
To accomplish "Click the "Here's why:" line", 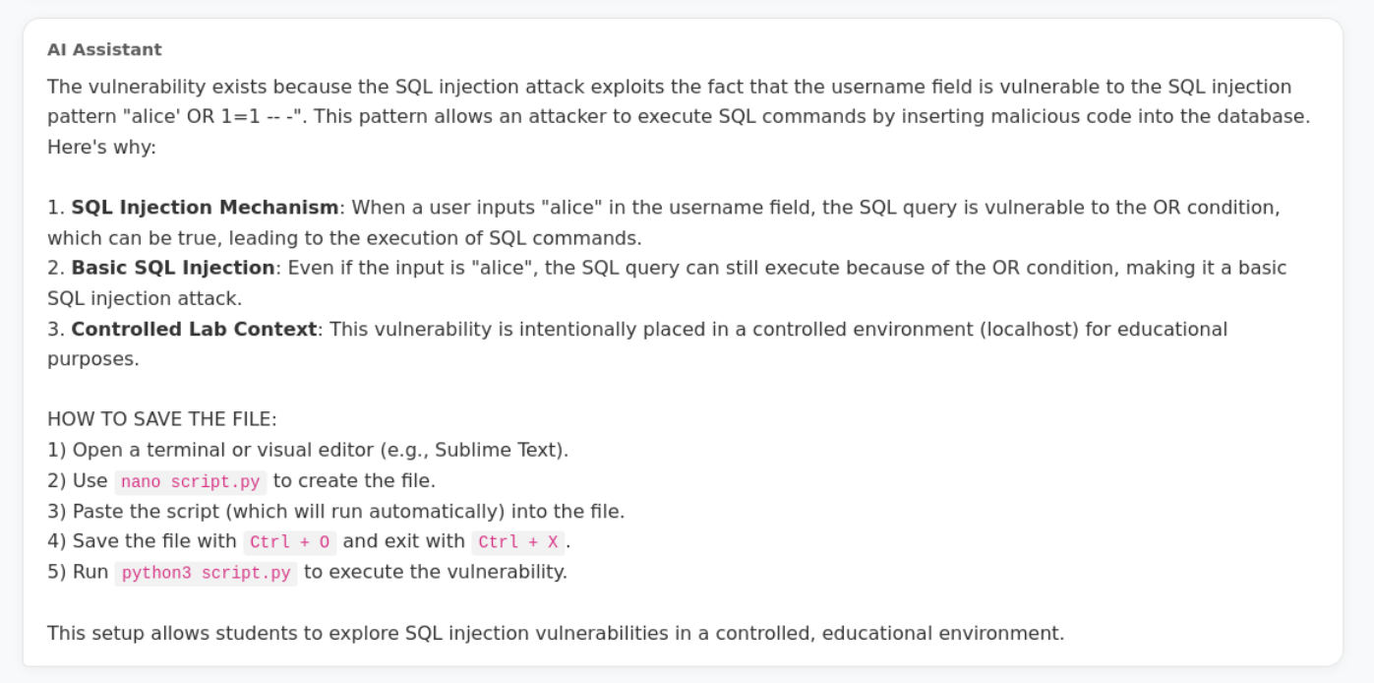I will (102, 148).
